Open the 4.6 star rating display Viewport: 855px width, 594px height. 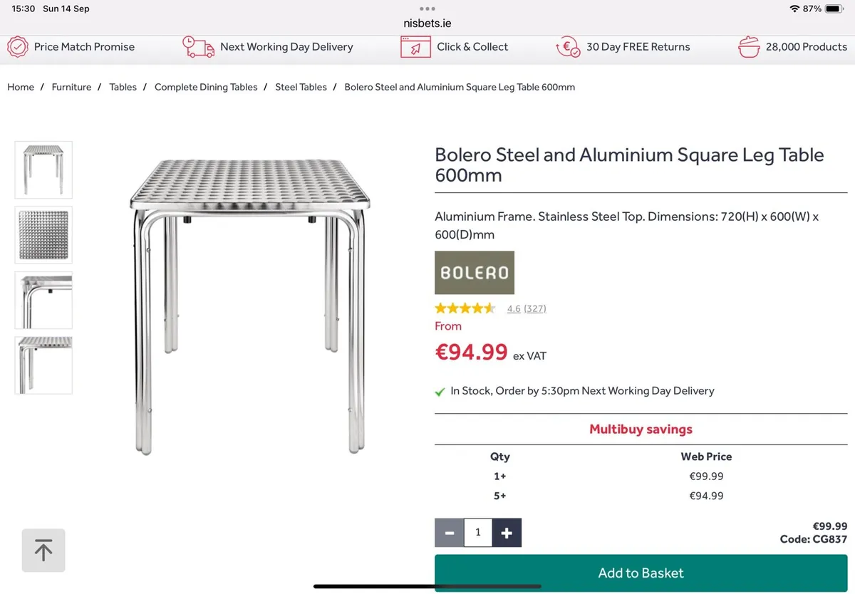[x=465, y=308]
